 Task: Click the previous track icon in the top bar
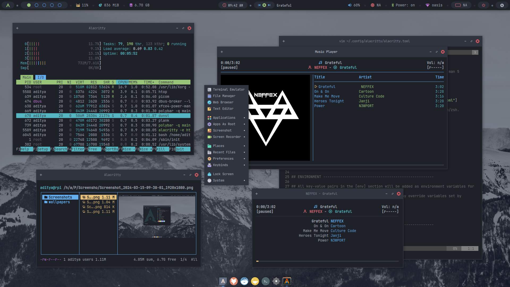[259, 5]
